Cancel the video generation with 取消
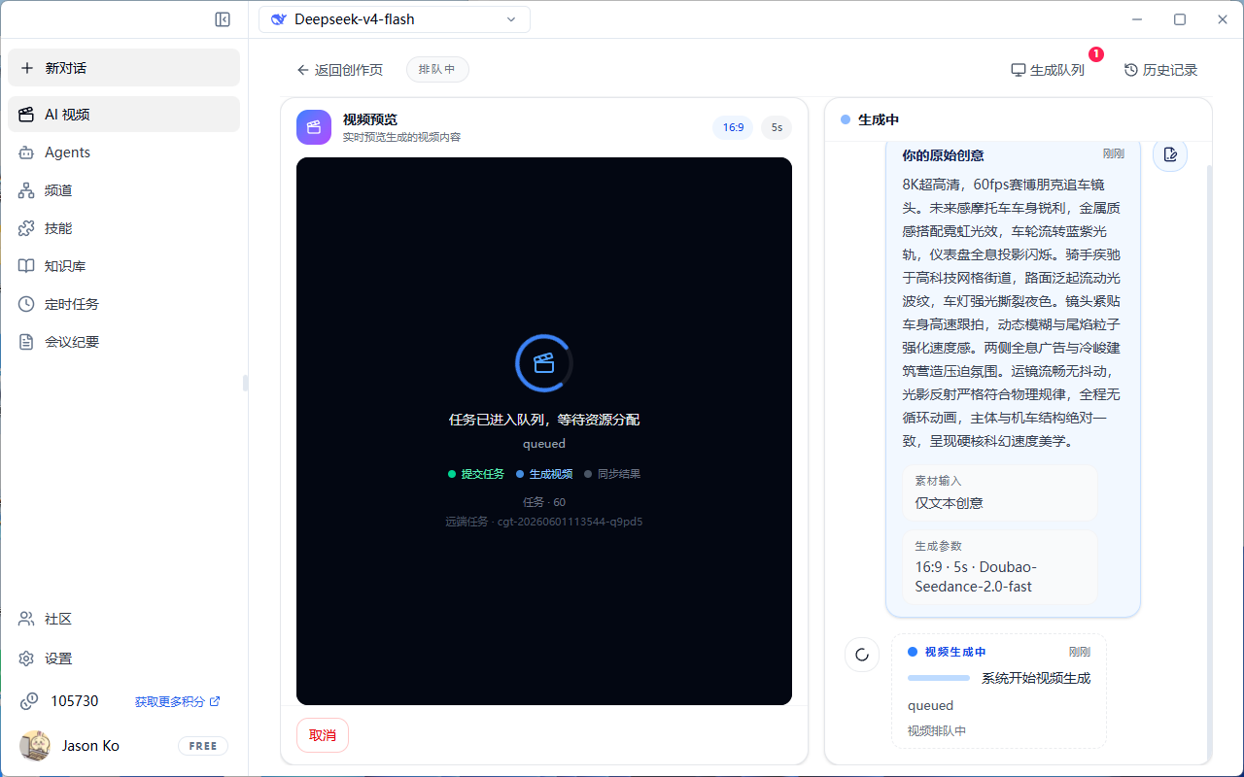 323,735
